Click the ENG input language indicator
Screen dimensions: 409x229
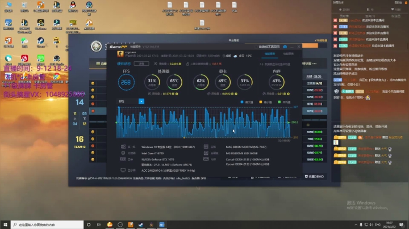377,224
